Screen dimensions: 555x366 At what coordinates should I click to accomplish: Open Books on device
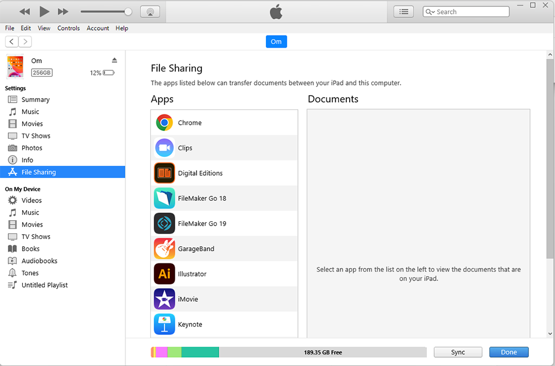pyautogui.click(x=31, y=248)
